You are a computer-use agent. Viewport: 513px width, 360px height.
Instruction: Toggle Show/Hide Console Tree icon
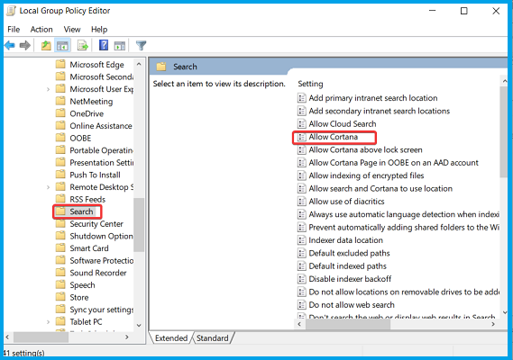pos(62,45)
